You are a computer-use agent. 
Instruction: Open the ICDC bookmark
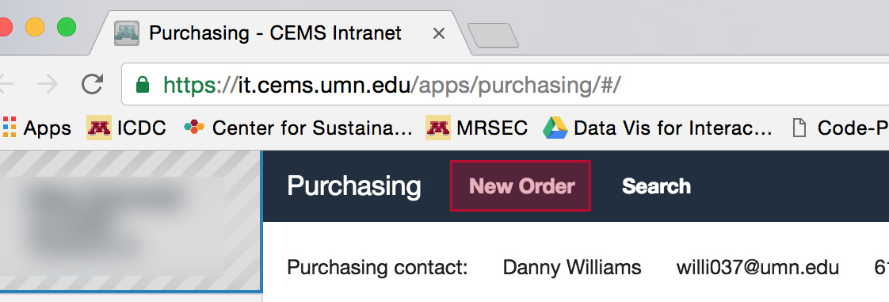pyautogui.click(x=127, y=128)
